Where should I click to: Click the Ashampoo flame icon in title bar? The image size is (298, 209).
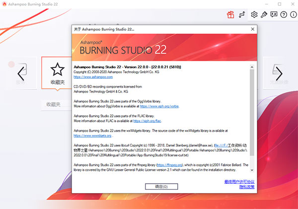(4, 4)
